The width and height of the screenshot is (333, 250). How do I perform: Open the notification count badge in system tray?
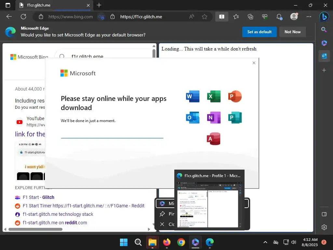pos(324,242)
